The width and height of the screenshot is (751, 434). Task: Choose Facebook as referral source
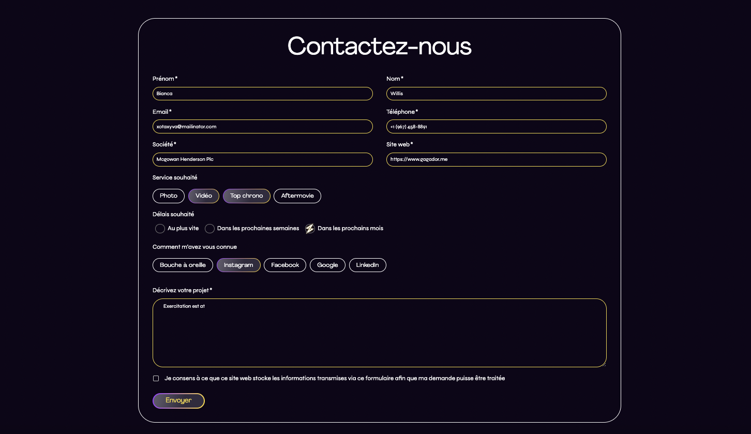(285, 265)
